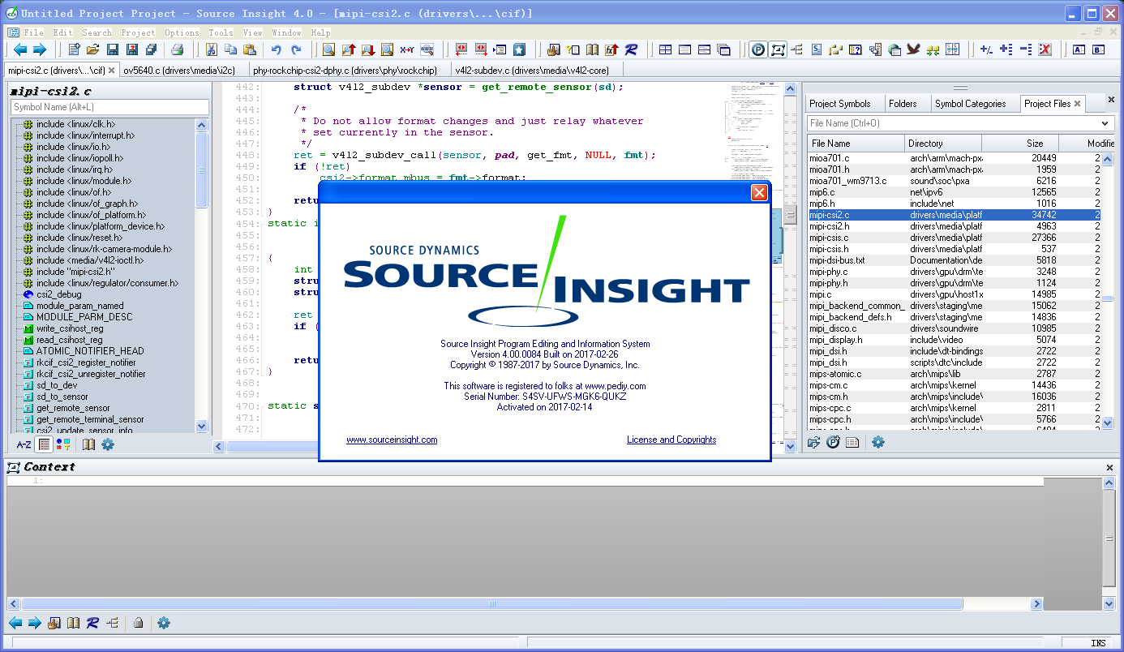Click the Expand outline plus icon
1124x652 pixels.
click(1006, 49)
